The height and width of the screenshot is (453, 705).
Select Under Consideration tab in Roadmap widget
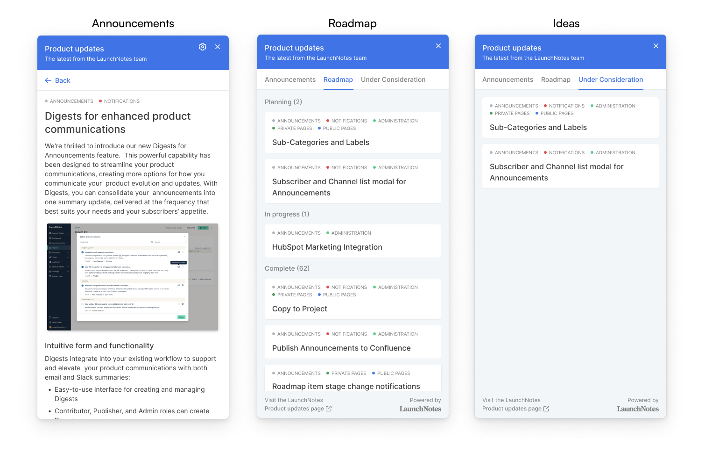click(393, 79)
